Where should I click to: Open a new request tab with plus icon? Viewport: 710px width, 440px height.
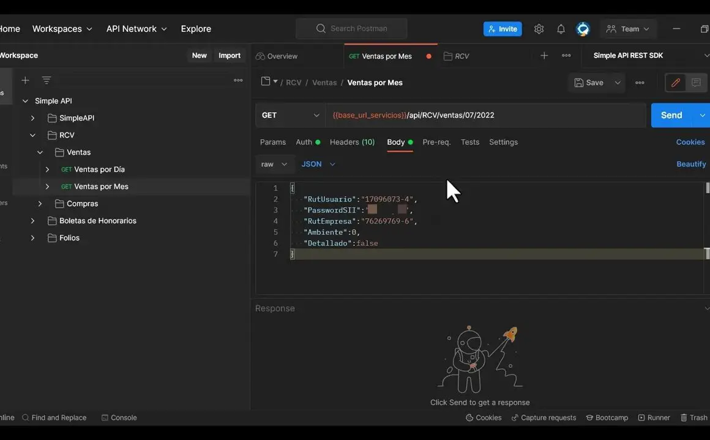pos(544,56)
